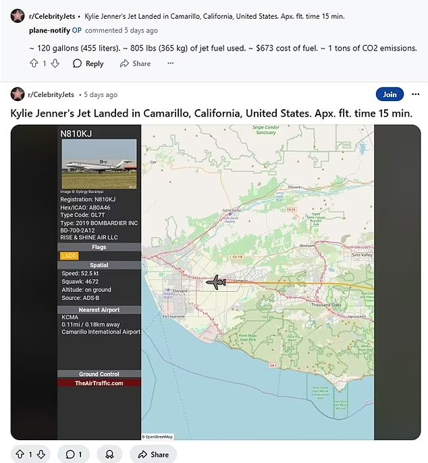This screenshot has width=428, height=463.
Task: Open the plane-notify user profile
Action: (x=49, y=30)
